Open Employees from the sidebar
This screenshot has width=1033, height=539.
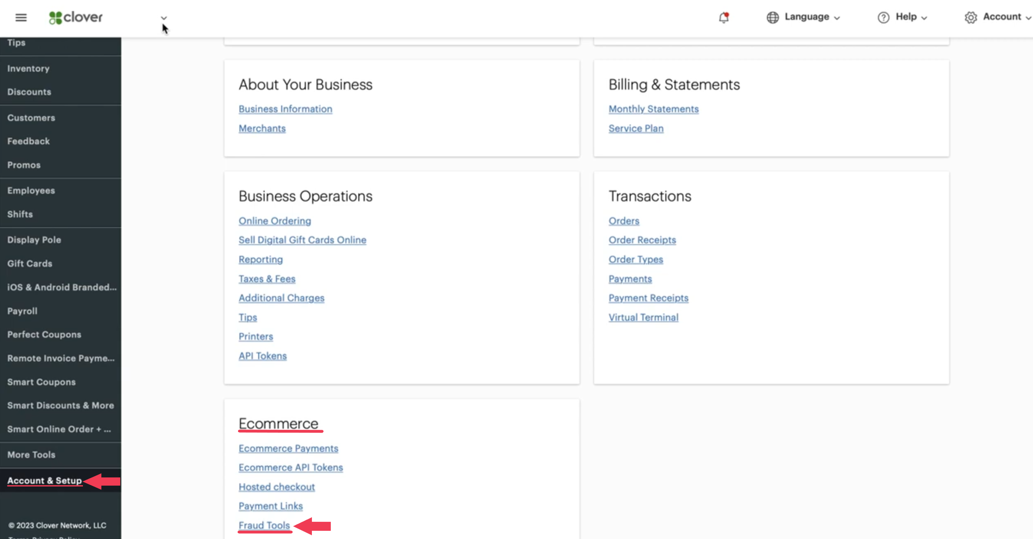pyautogui.click(x=31, y=190)
